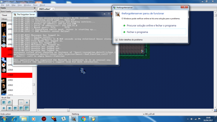Open Windows Explorer folder in taskbar
Screen dimensions: 217x122
(24, 119)
